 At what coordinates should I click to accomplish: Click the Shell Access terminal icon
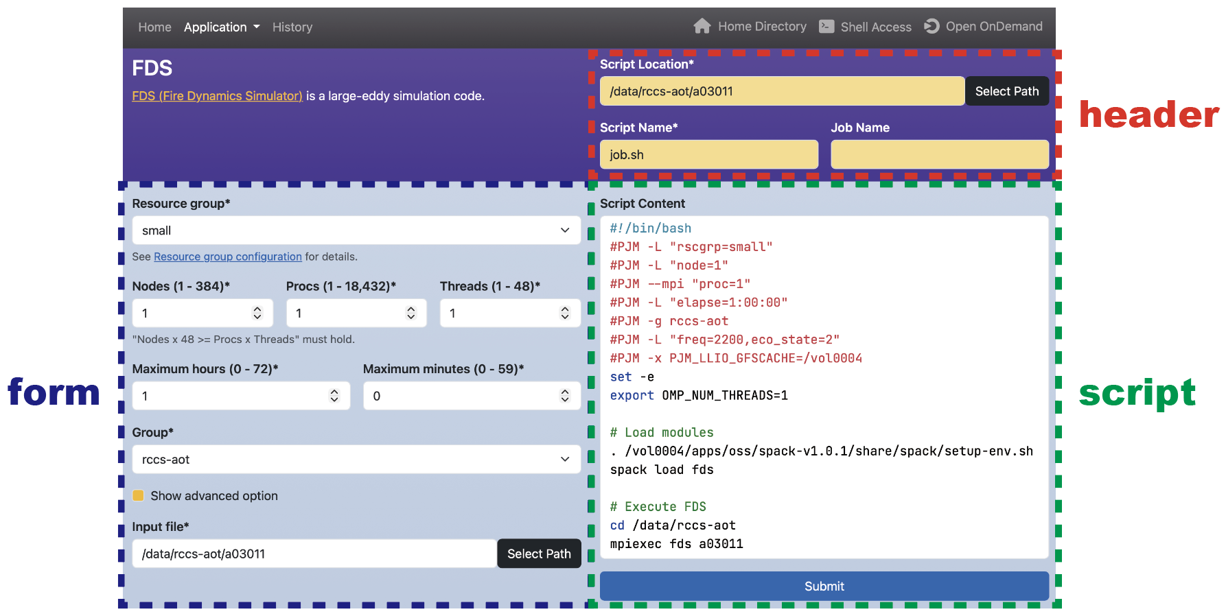[x=826, y=26]
